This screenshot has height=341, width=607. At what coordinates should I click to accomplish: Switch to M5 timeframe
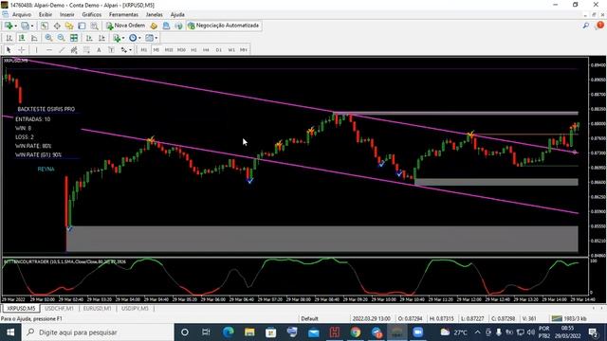(x=156, y=50)
